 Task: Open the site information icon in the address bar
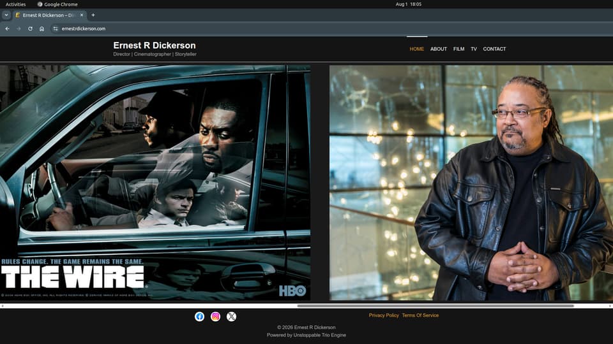56,29
